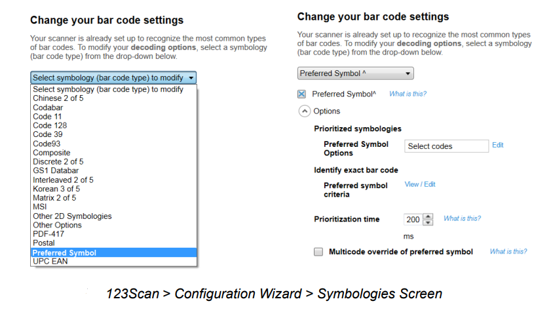Viewport: 553px width, 316px height.
Task: Enable Multicode override of preferred symbol
Action: [318, 252]
